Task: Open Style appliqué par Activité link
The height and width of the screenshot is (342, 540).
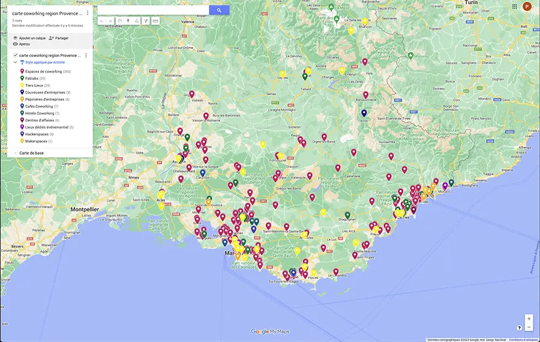Action: pos(44,62)
